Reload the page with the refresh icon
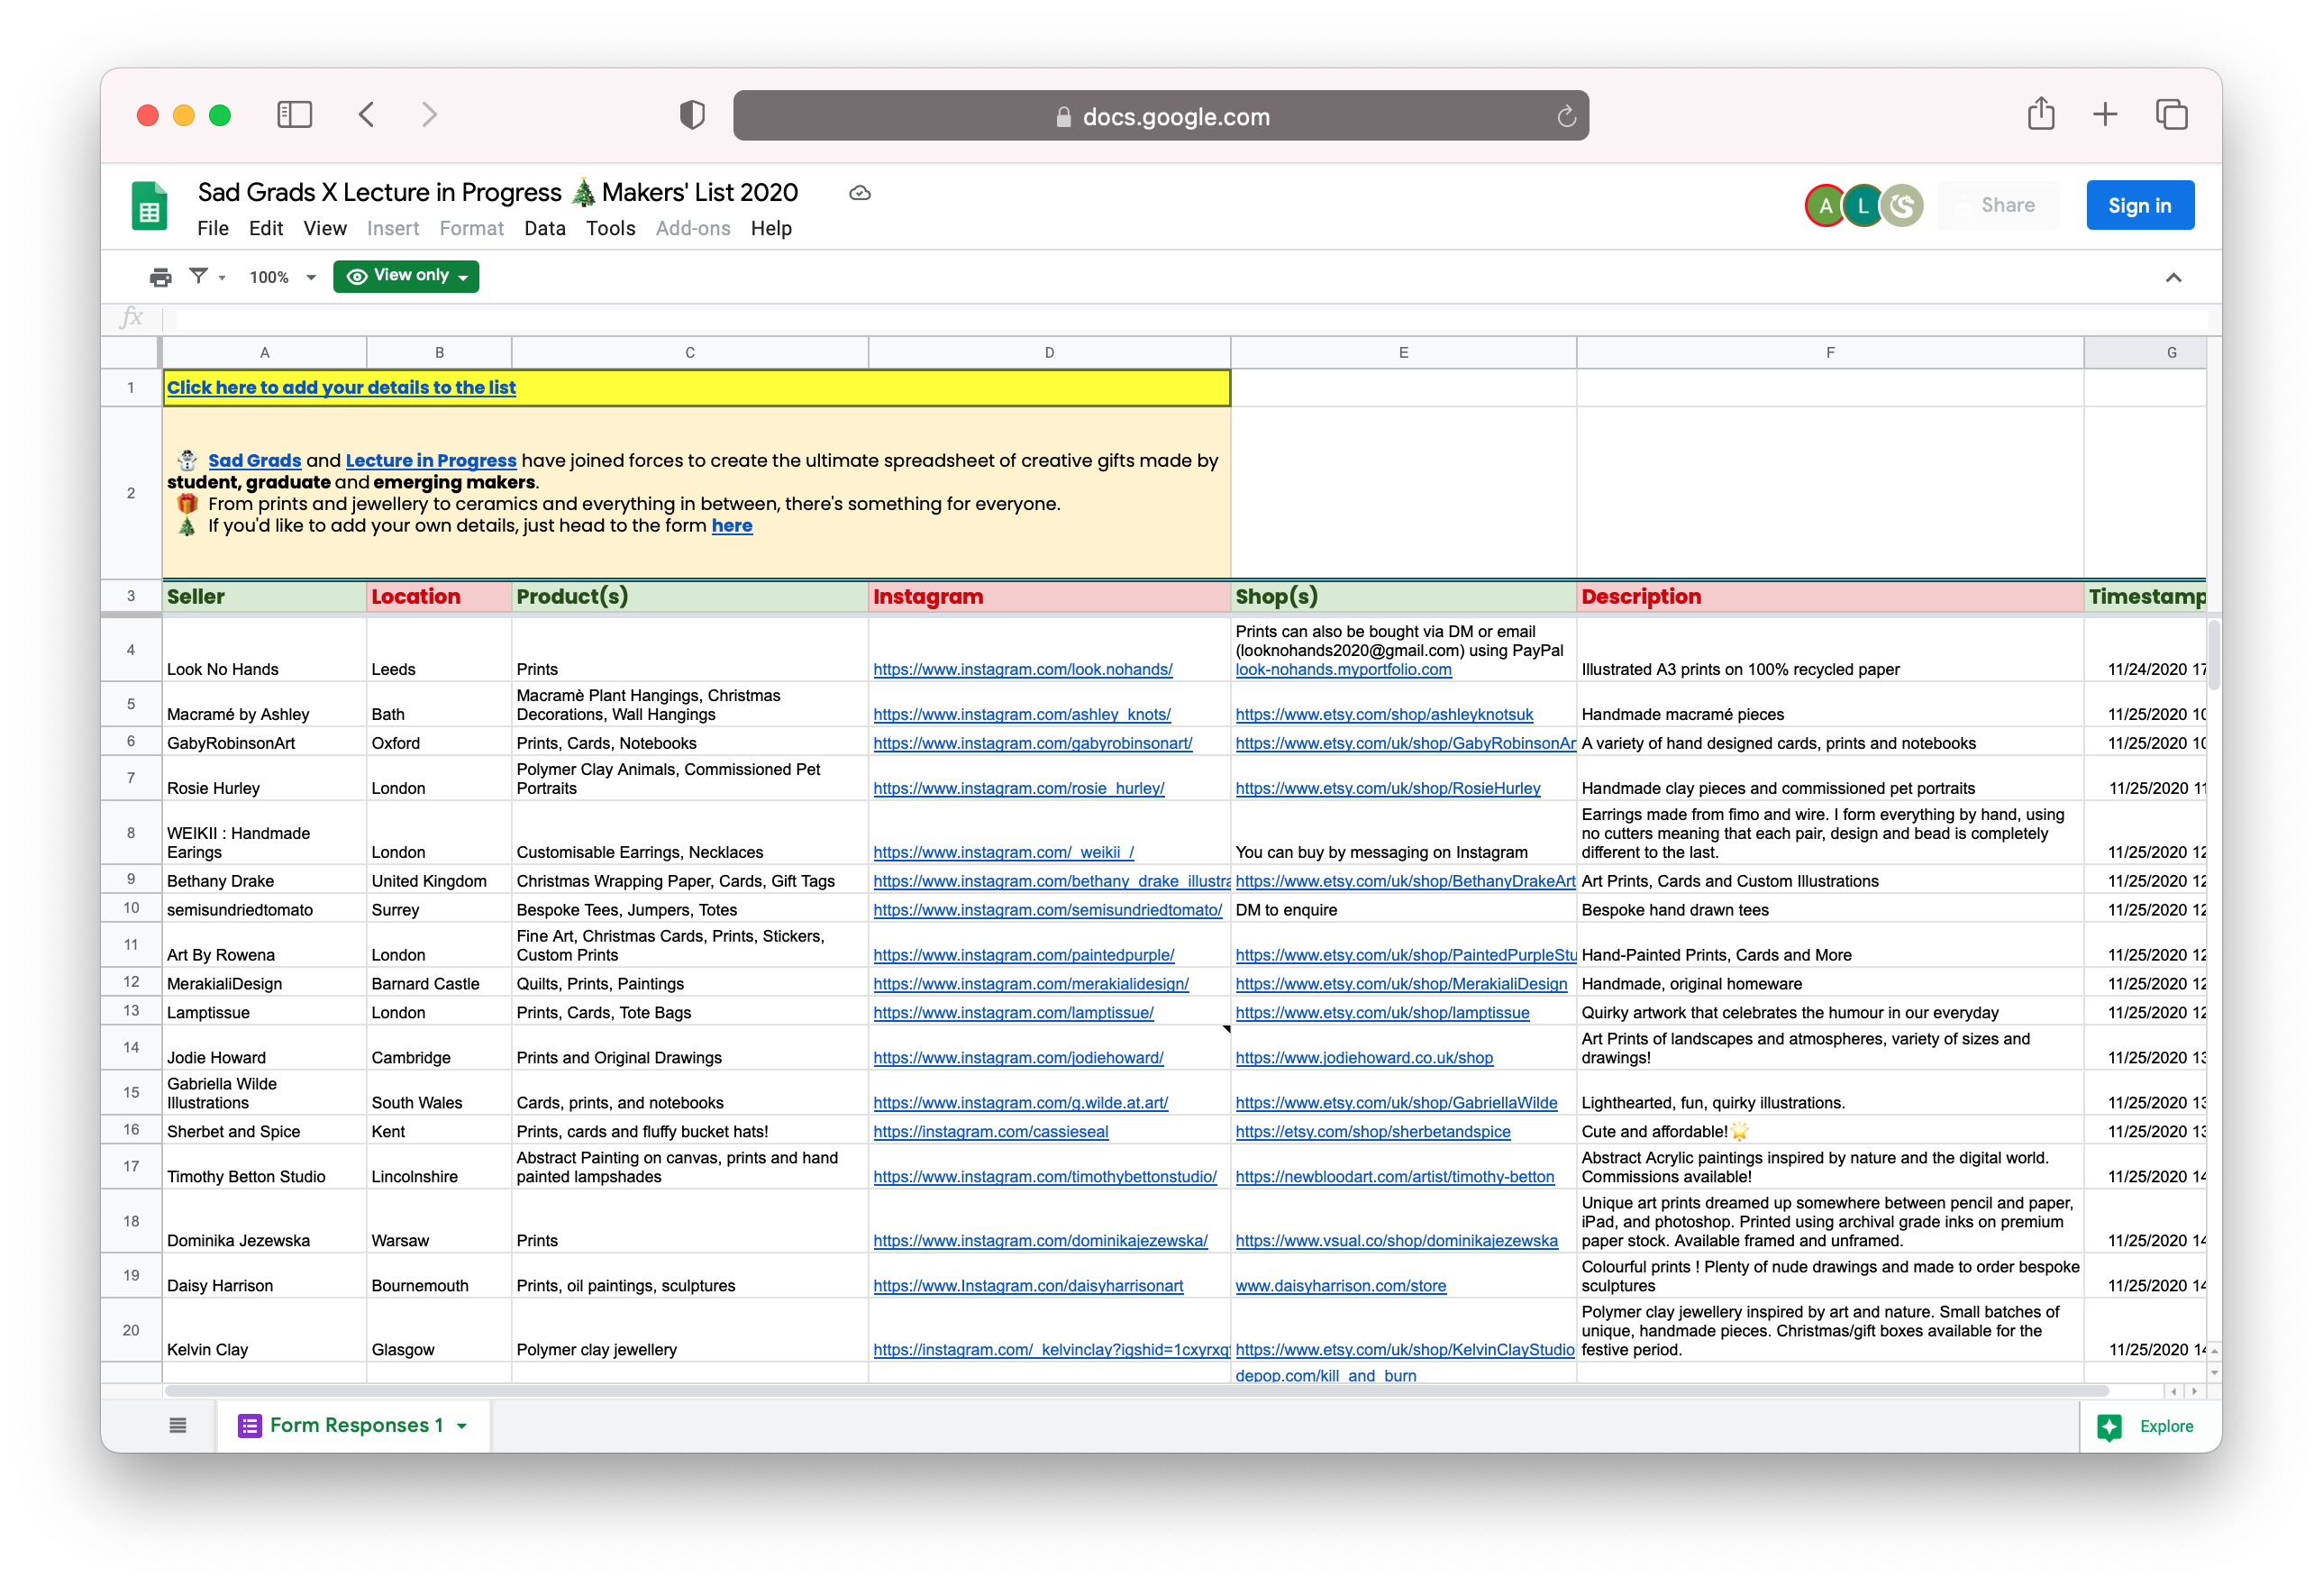Screen dimensions: 2323x1586 click(x=1565, y=117)
